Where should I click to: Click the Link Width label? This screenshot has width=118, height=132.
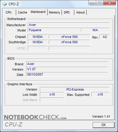[x=30, y=95]
